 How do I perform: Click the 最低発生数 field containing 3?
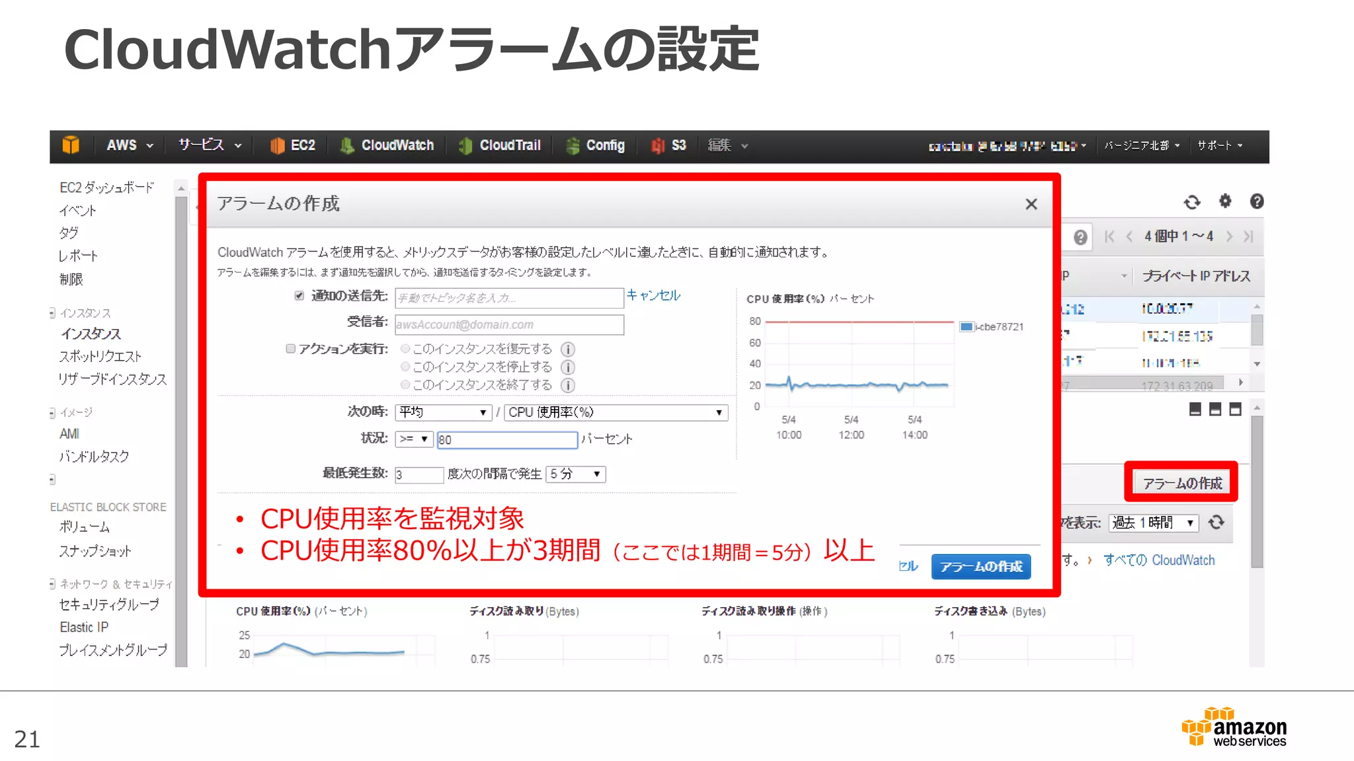pyautogui.click(x=419, y=475)
